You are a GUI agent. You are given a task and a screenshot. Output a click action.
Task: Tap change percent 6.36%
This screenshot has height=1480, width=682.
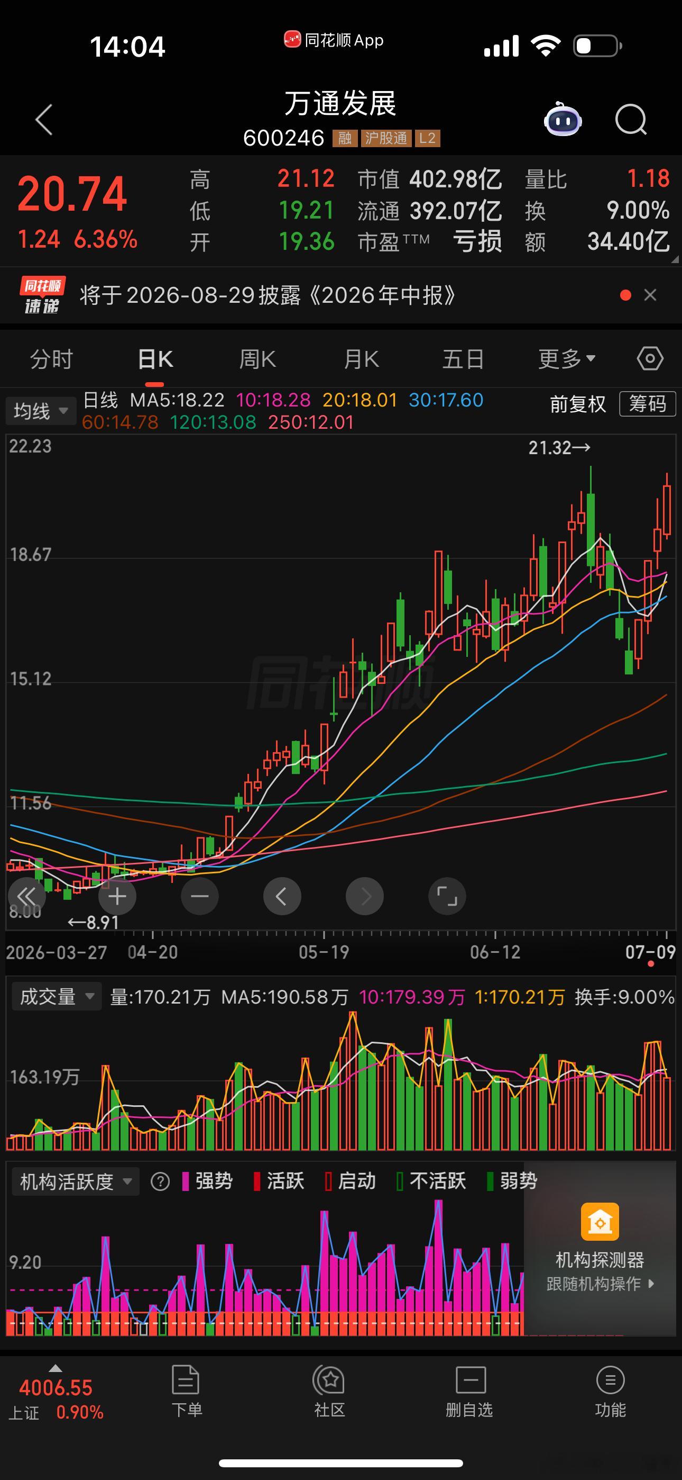pyautogui.click(x=106, y=239)
